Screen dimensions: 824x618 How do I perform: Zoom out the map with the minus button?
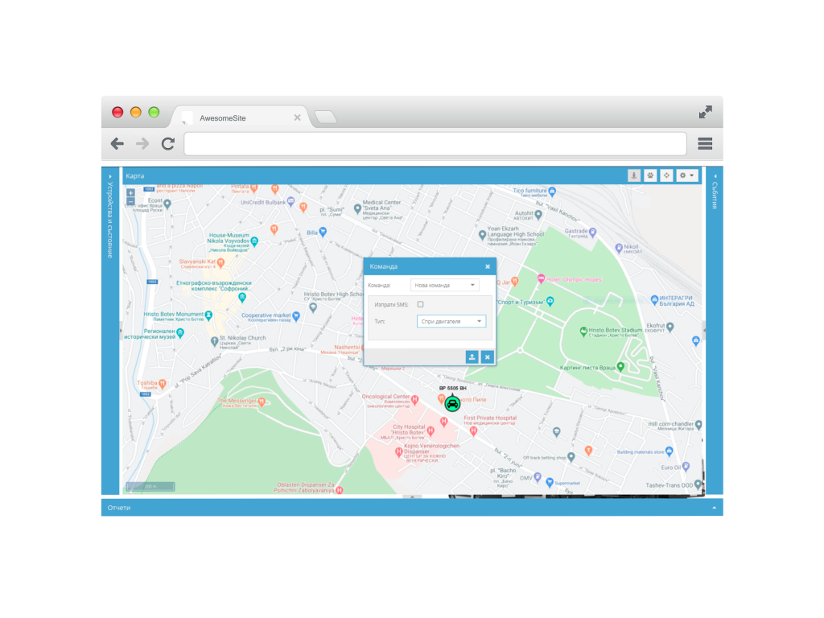(131, 201)
